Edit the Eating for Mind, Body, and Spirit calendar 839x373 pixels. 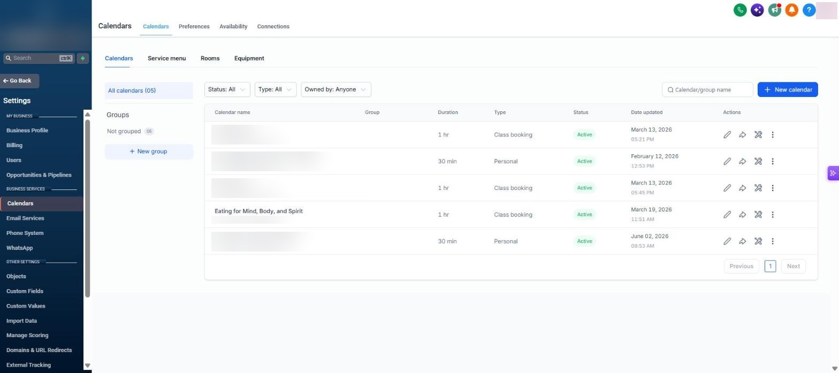(727, 215)
